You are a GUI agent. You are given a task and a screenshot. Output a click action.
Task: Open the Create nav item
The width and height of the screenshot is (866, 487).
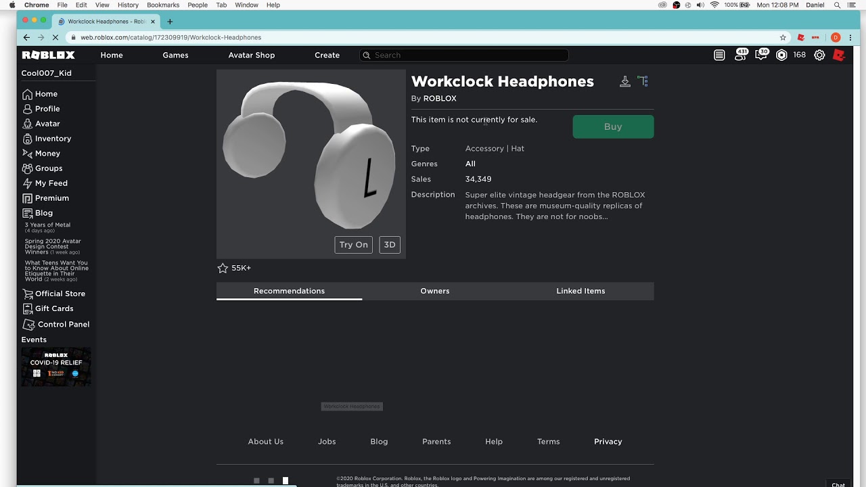pyautogui.click(x=327, y=55)
